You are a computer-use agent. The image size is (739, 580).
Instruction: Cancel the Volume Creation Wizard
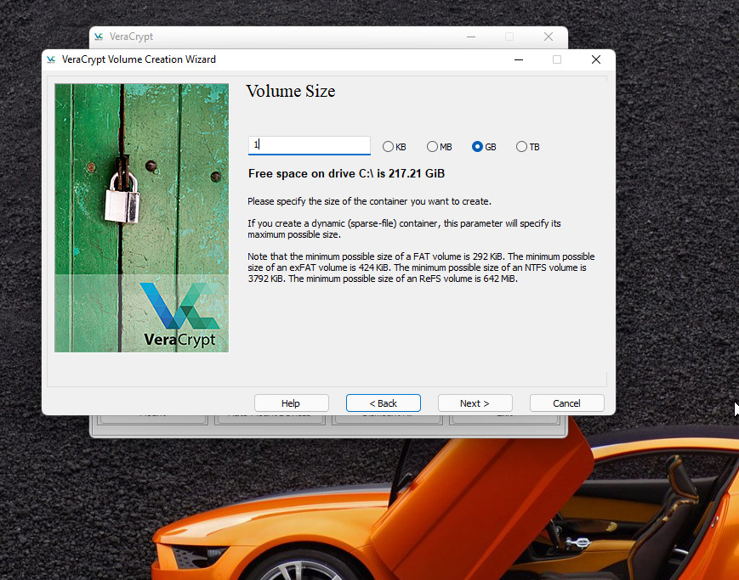pyautogui.click(x=567, y=403)
